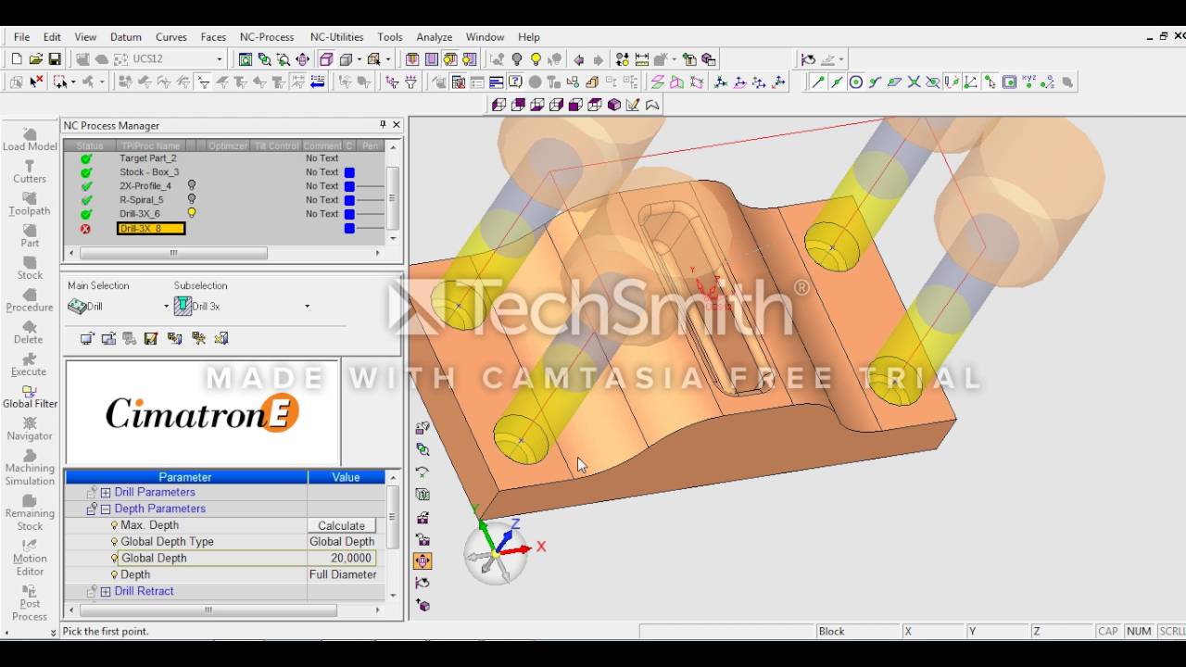Collapse the Depth Parameters group
The height and width of the screenshot is (667, 1186).
point(106,509)
